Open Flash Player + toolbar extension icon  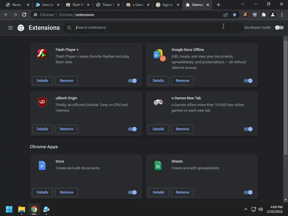246,15
